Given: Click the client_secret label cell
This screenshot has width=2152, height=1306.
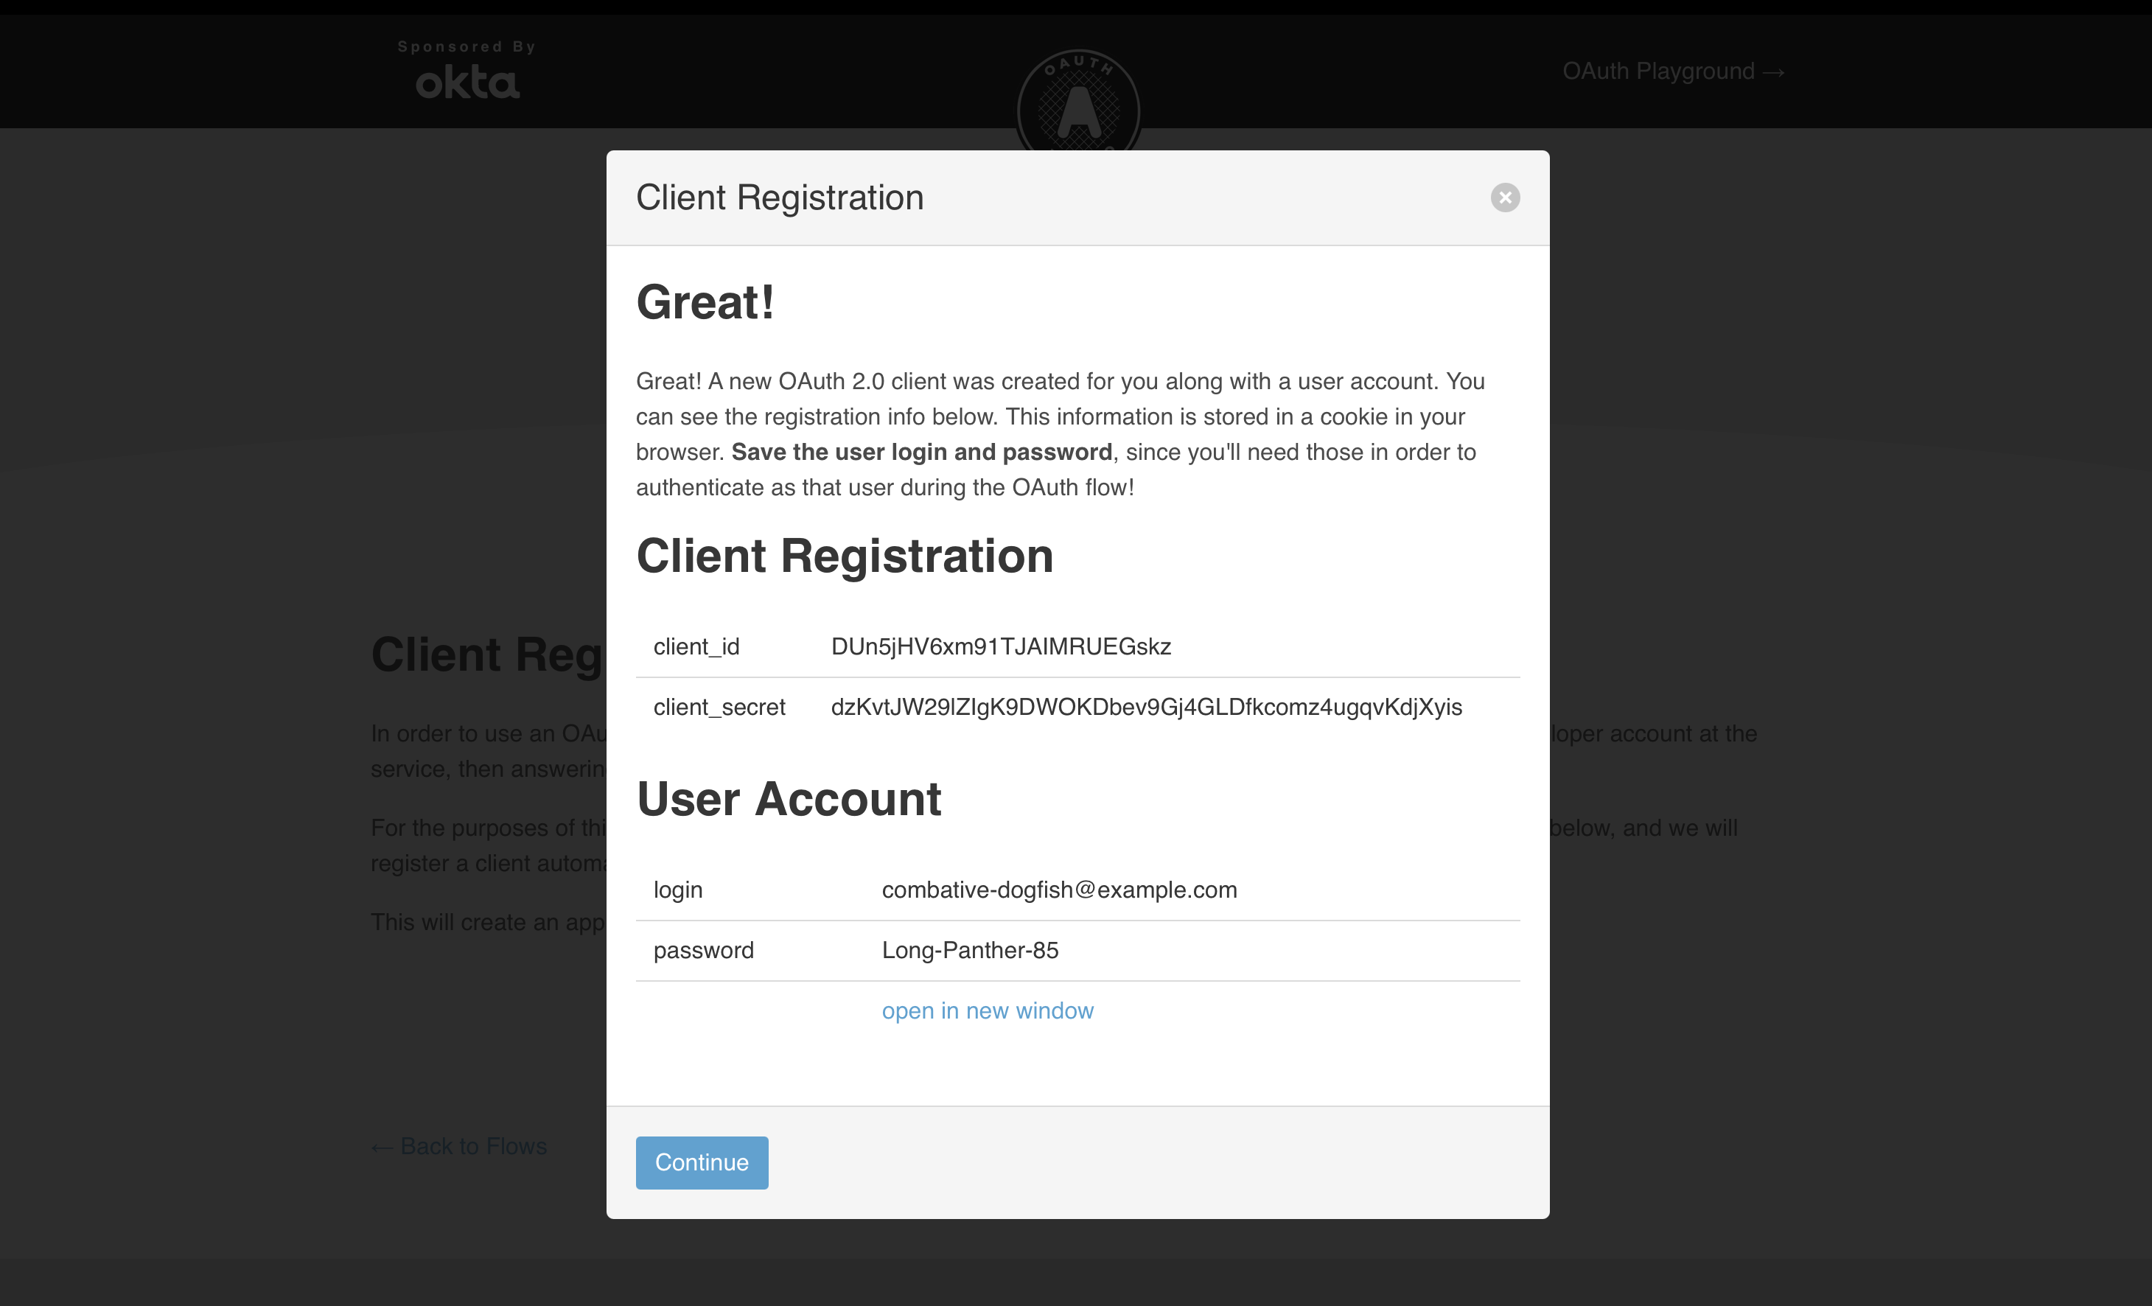Looking at the screenshot, I should 719,707.
